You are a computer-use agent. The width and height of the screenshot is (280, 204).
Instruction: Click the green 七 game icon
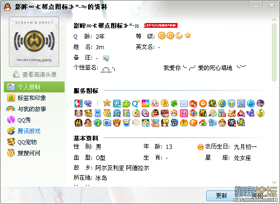pyautogui.click(x=213, y=103)
